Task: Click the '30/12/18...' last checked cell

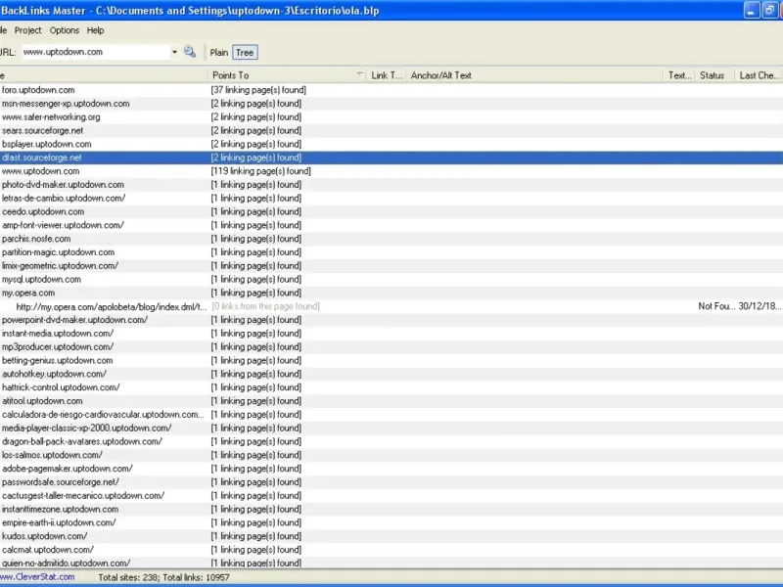Action: tap(760, 306)
